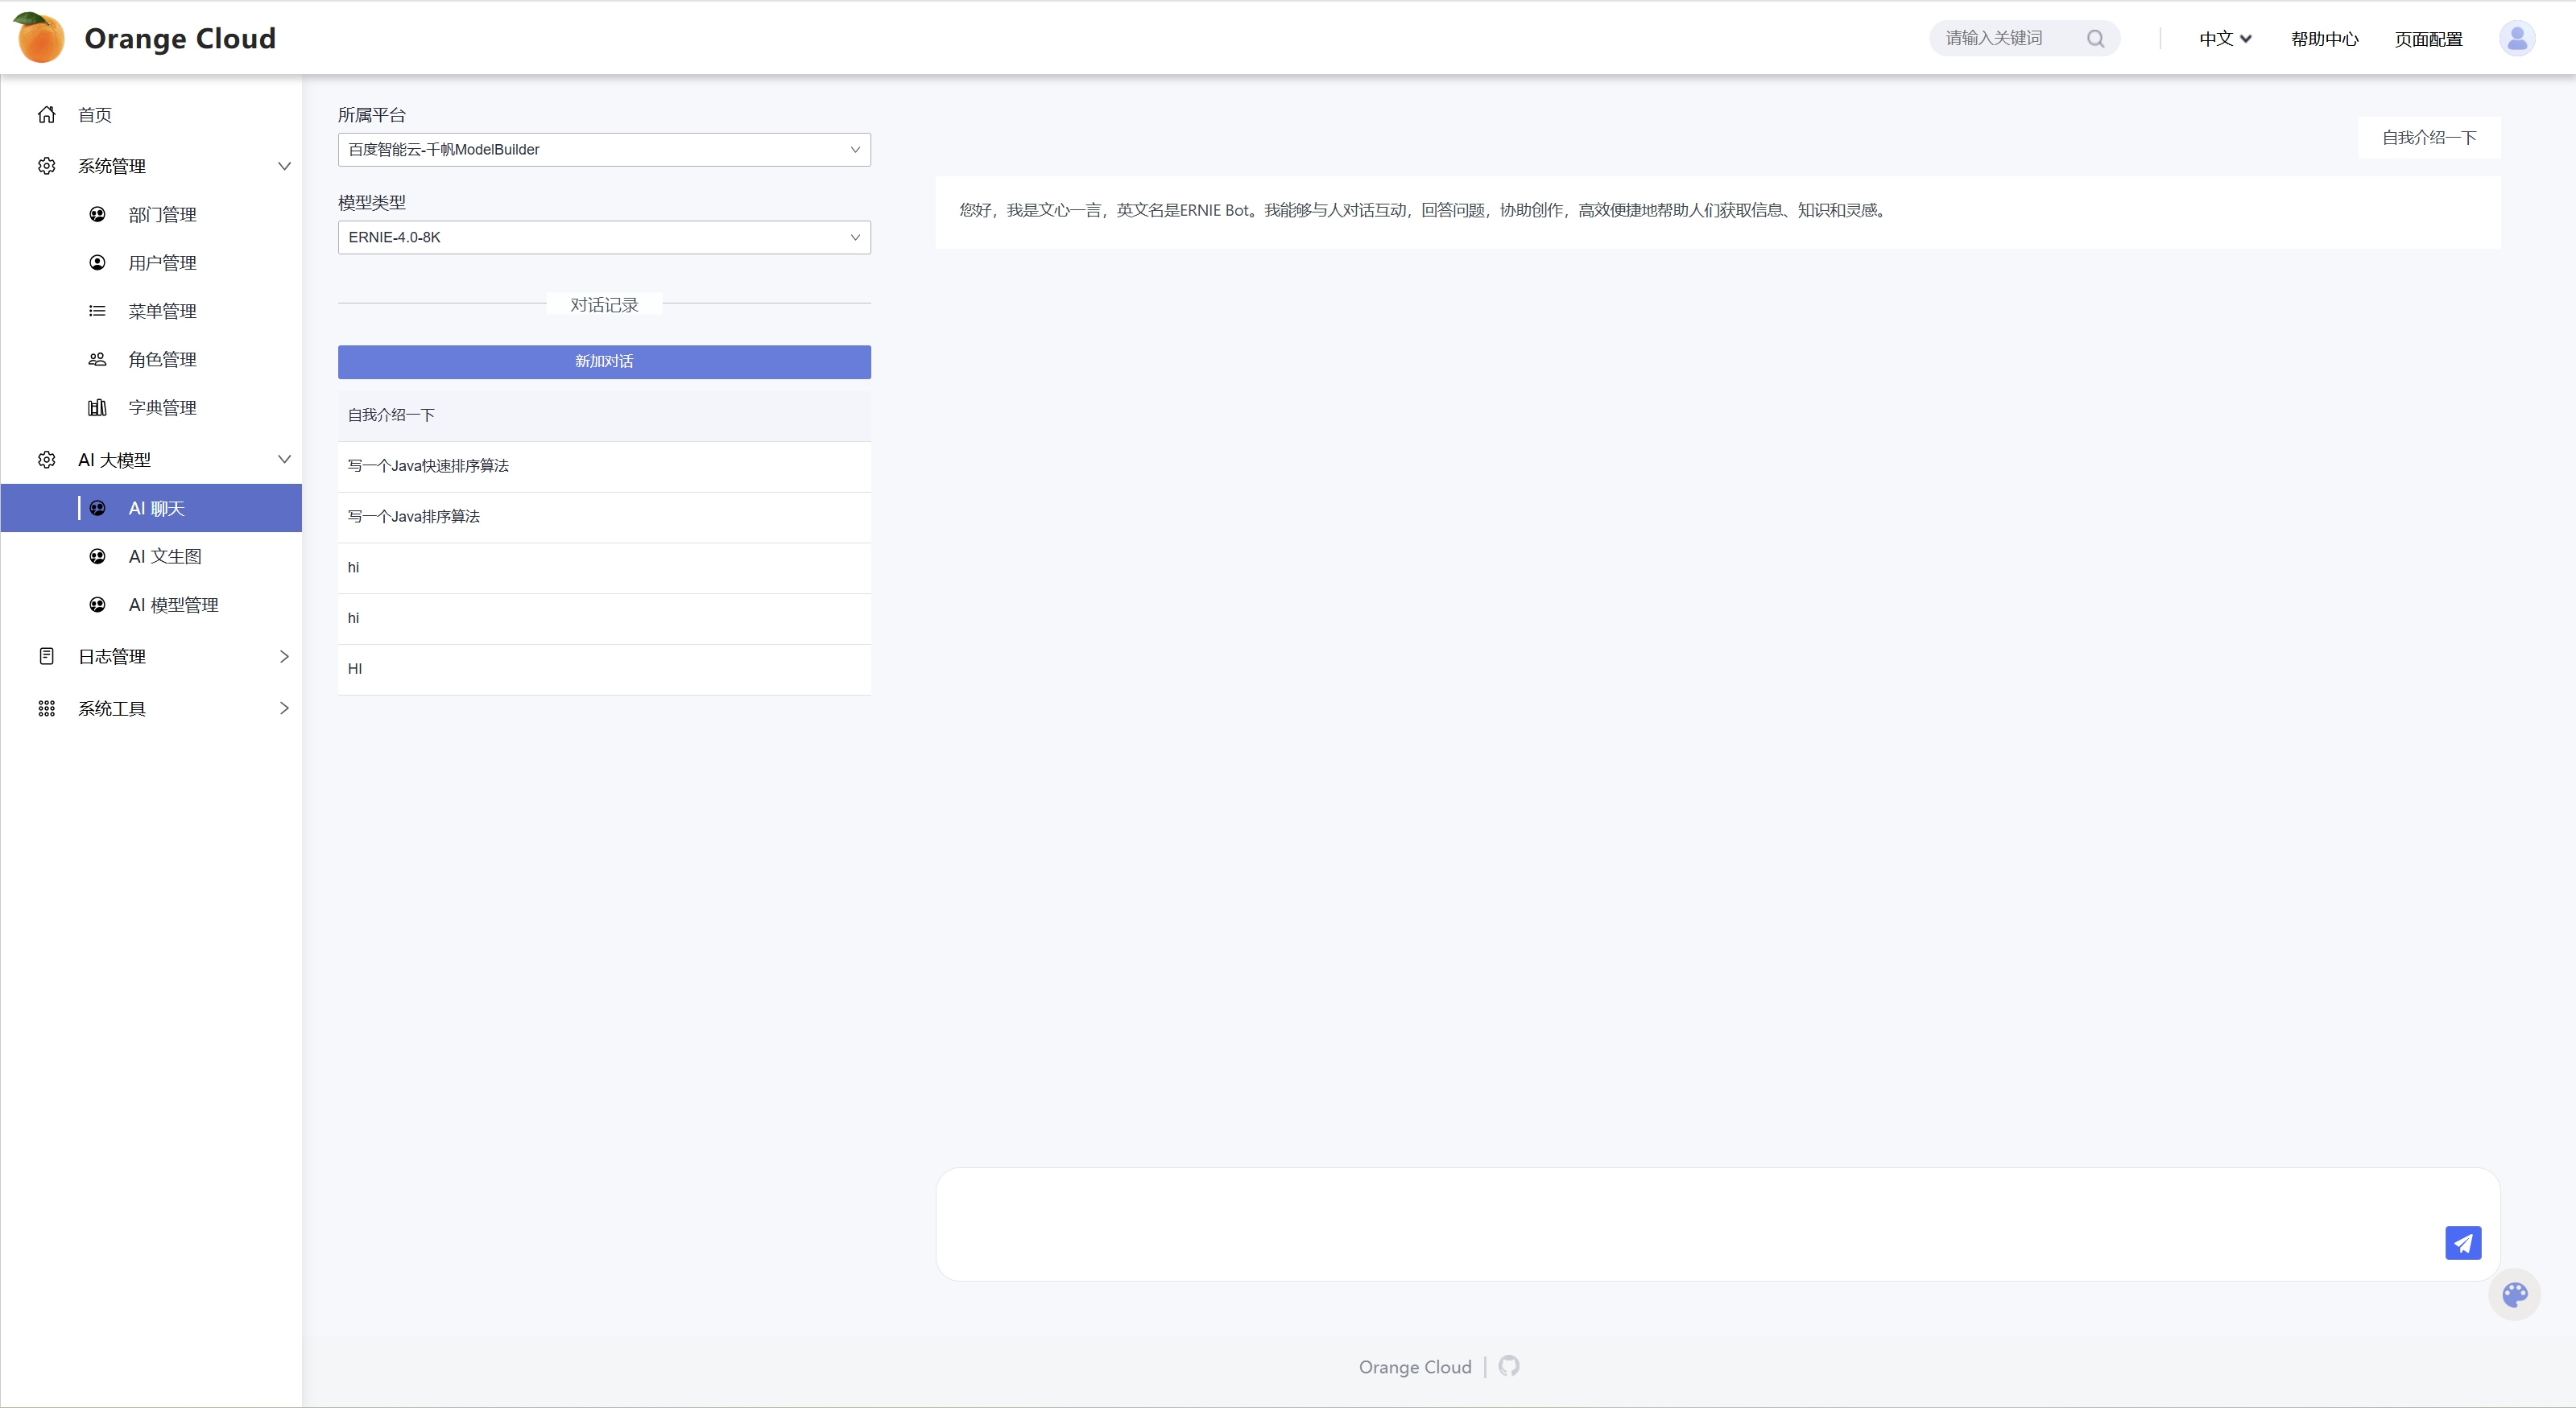Click Orange Cloud footer text
The height and width of the screenshot is (1408, 2576).
(x=1415, y=1367)
